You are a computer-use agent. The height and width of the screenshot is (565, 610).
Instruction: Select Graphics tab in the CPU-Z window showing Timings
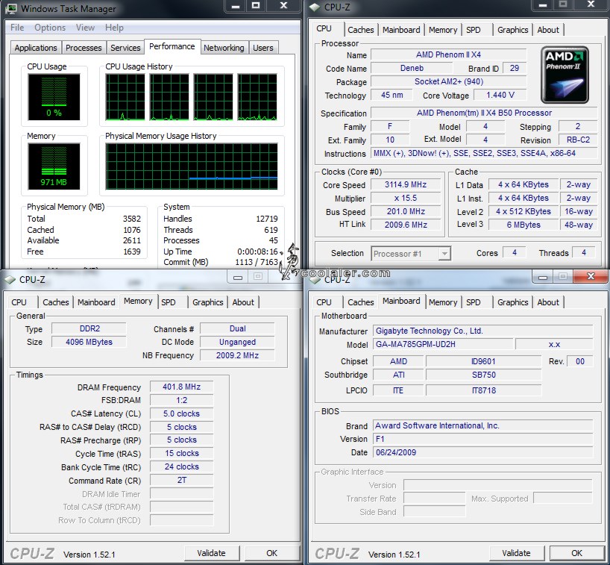[x=208, y=302]
